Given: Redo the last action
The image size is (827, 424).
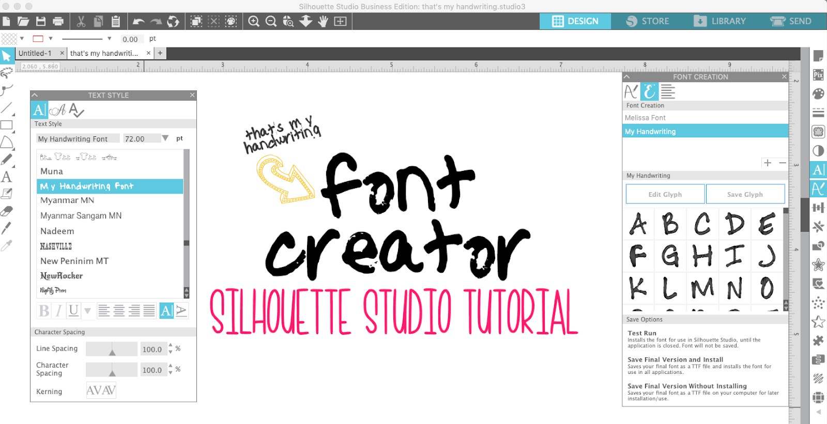Looking at the screenshot, I should [156, 21].
